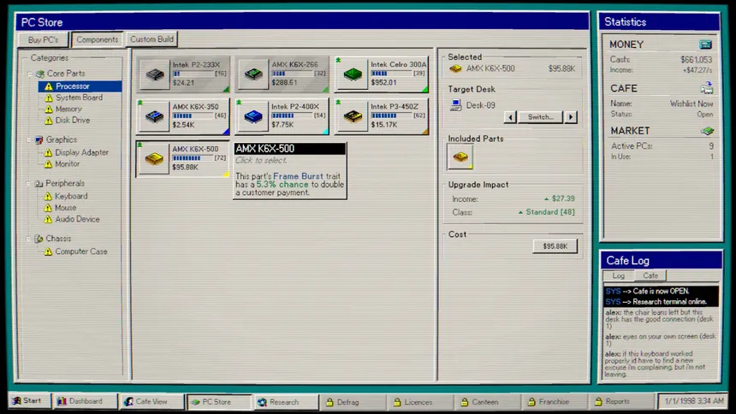
Task: Click the PC Store taskbar button
Action: 219,402
